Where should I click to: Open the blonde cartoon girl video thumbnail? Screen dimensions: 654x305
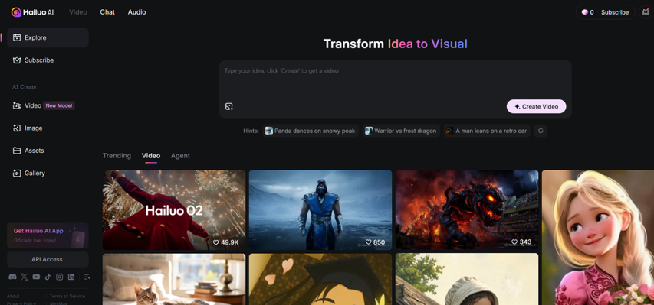598,237
